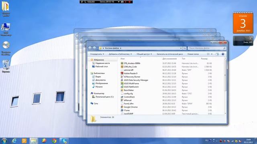Open the Упорядочить menu
The width and height of the screenshot is (257, 144).
(x=97, y=54)
